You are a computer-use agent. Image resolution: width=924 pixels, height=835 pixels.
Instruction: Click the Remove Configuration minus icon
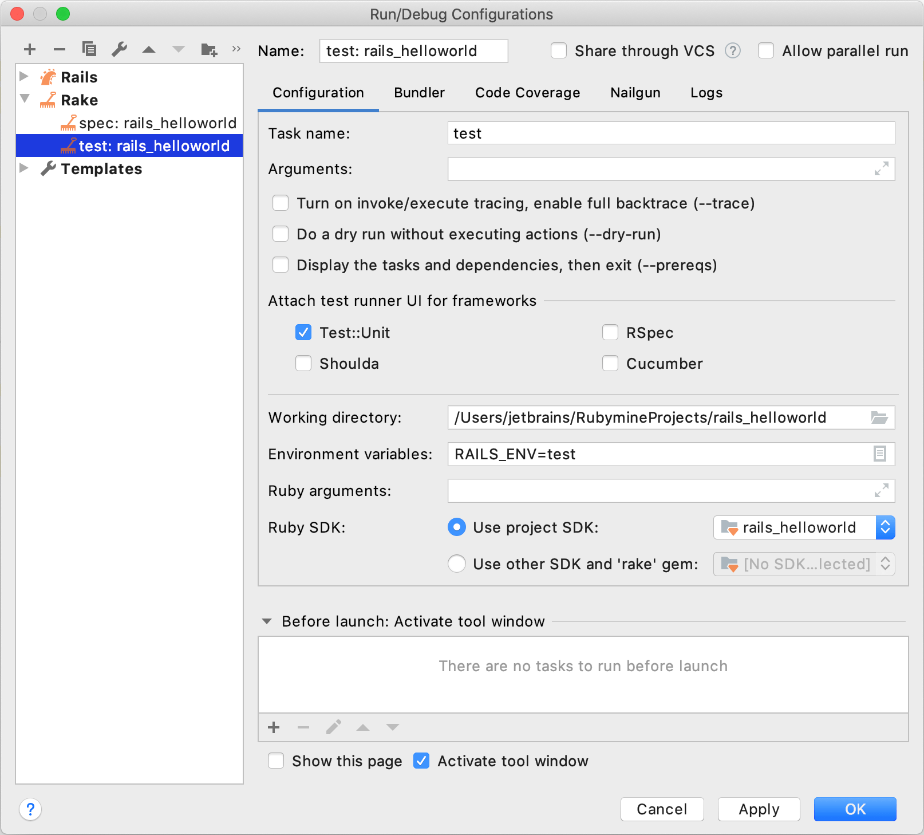(x=60, y=50)
